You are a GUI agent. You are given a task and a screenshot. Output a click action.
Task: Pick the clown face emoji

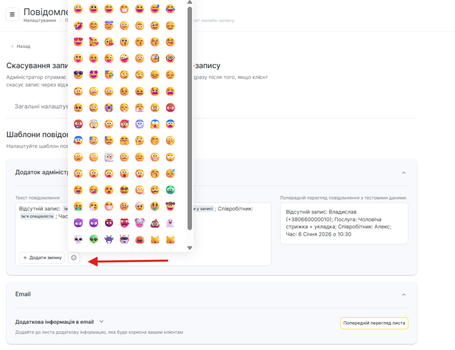point(140,223)
